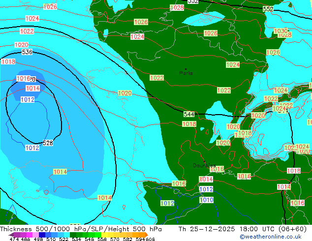312x241 pixels.
Task: Click the Dourbies city label
Action: (x=204, y=165)
